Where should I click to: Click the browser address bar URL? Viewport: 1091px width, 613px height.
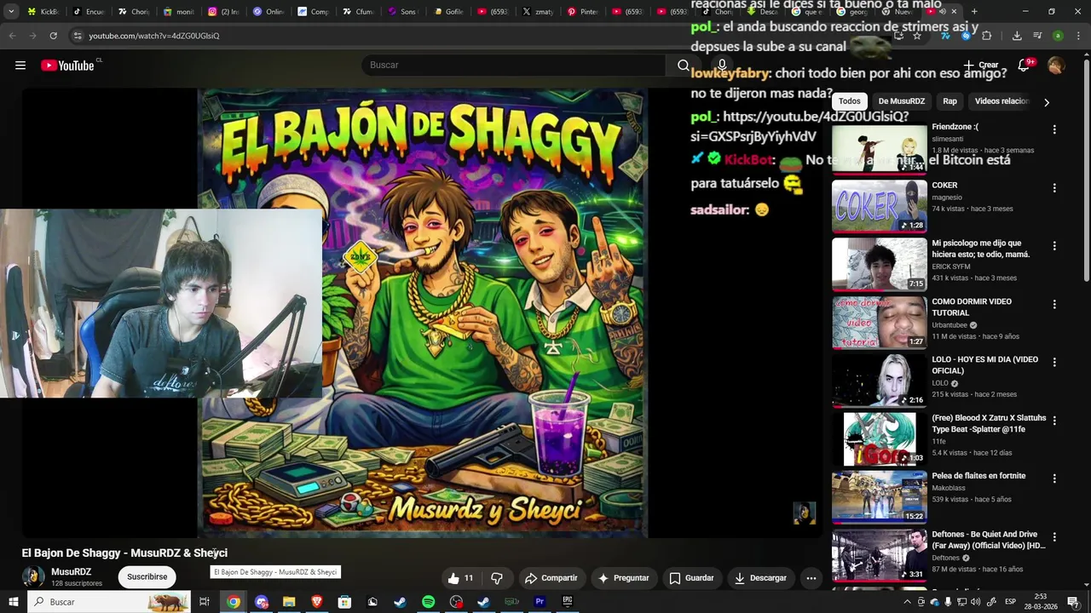154,36
